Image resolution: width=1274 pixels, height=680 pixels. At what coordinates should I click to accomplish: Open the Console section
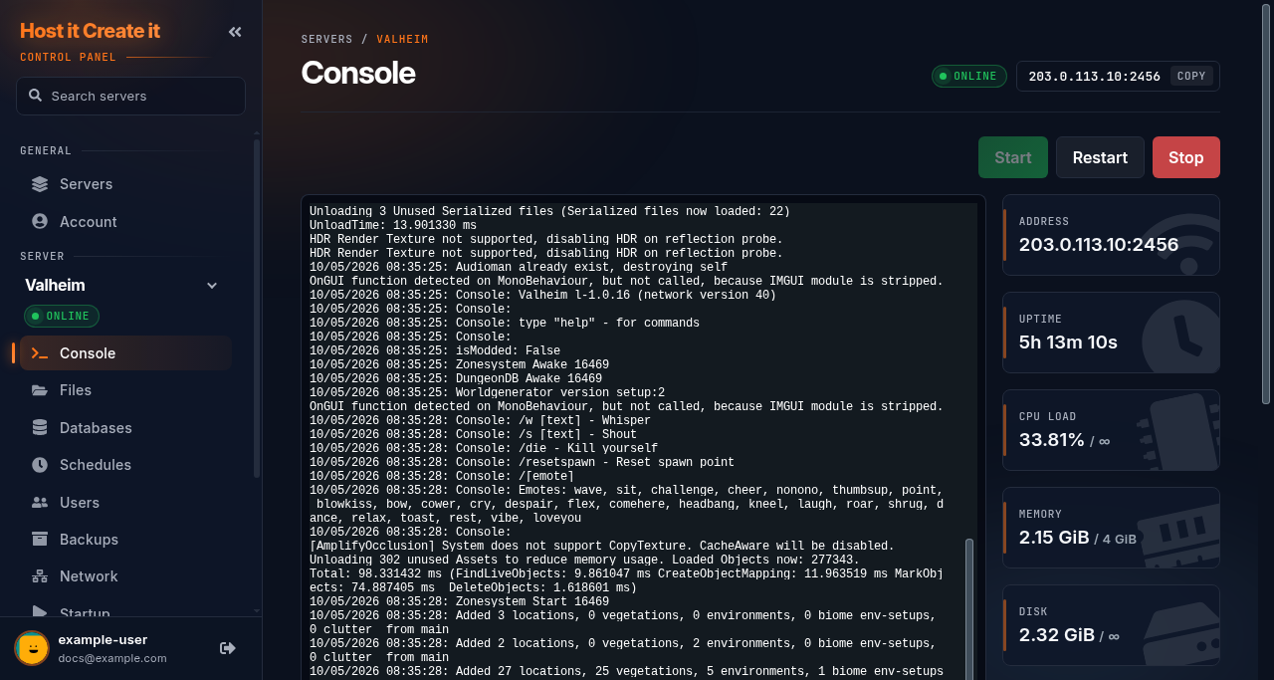point(125,353)
